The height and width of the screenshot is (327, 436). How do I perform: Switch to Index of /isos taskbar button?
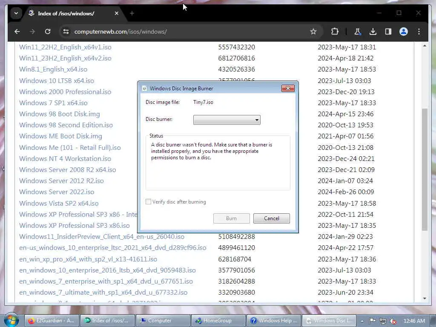coord(107,321)
